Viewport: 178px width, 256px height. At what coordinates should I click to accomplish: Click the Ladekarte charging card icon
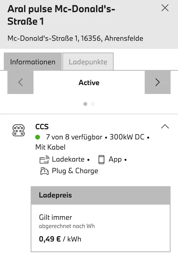(x=44, y=160)
